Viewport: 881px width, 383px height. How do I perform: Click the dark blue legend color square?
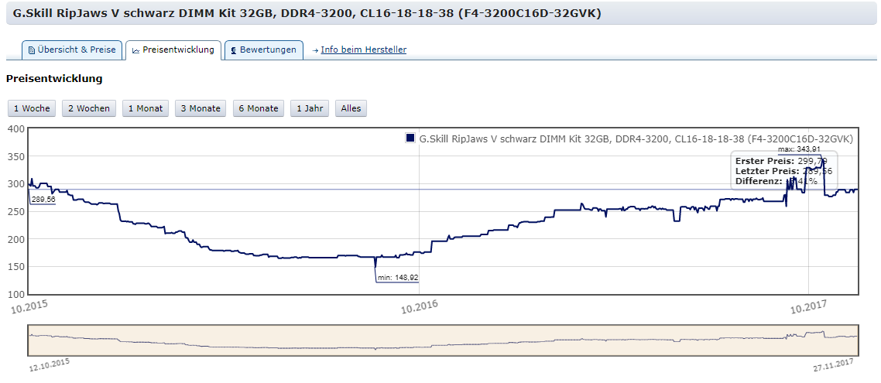click(x=410, y=138)
